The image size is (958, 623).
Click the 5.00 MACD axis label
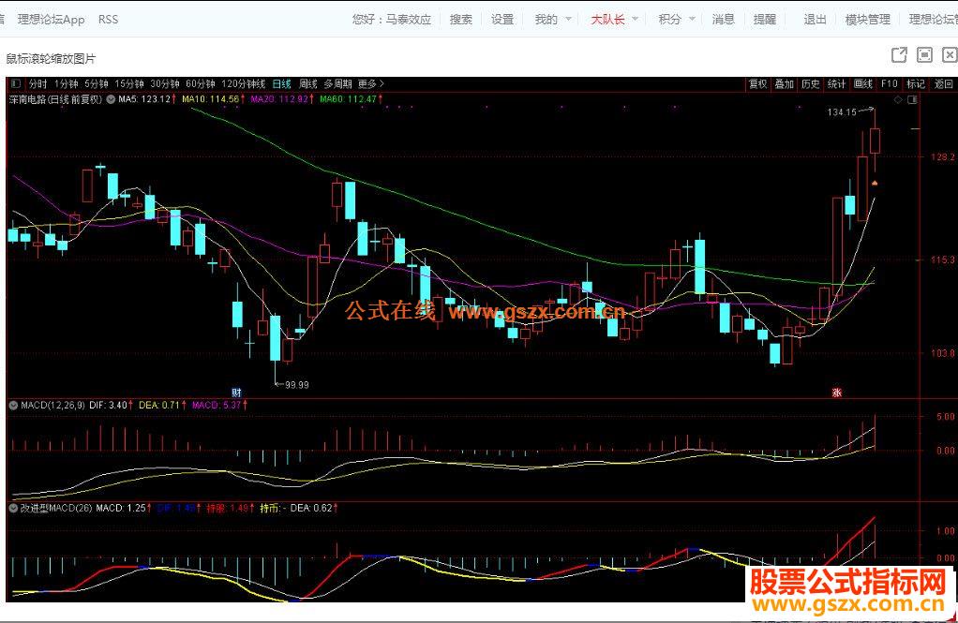click(x=945, y=417)
